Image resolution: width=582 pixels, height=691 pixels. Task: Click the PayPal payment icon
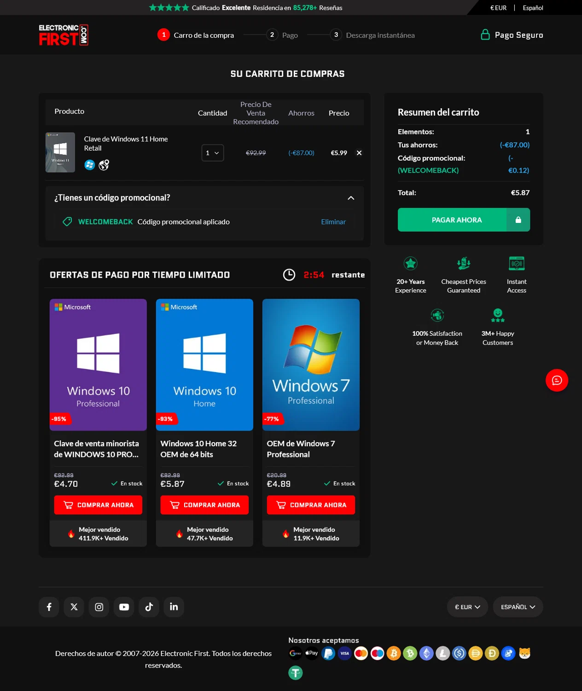pos(328,653)
